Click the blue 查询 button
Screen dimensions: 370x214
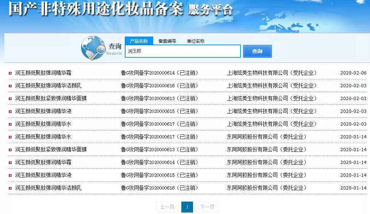tap(257, 51)
